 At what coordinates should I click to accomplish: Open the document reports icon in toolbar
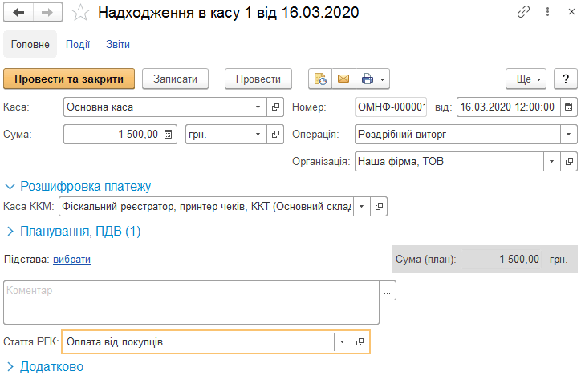pos(320,79)
